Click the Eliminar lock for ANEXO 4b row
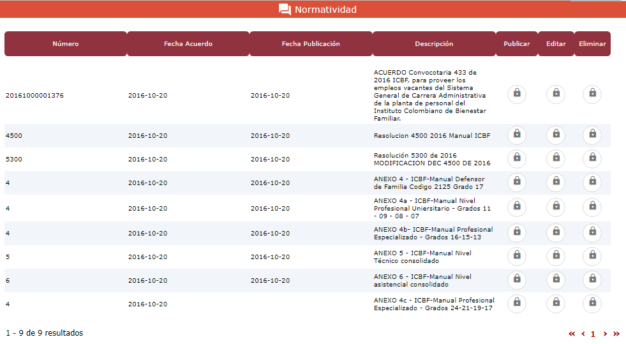The width and height of the screenshot is (626, 344). click(x=592, y=232)
